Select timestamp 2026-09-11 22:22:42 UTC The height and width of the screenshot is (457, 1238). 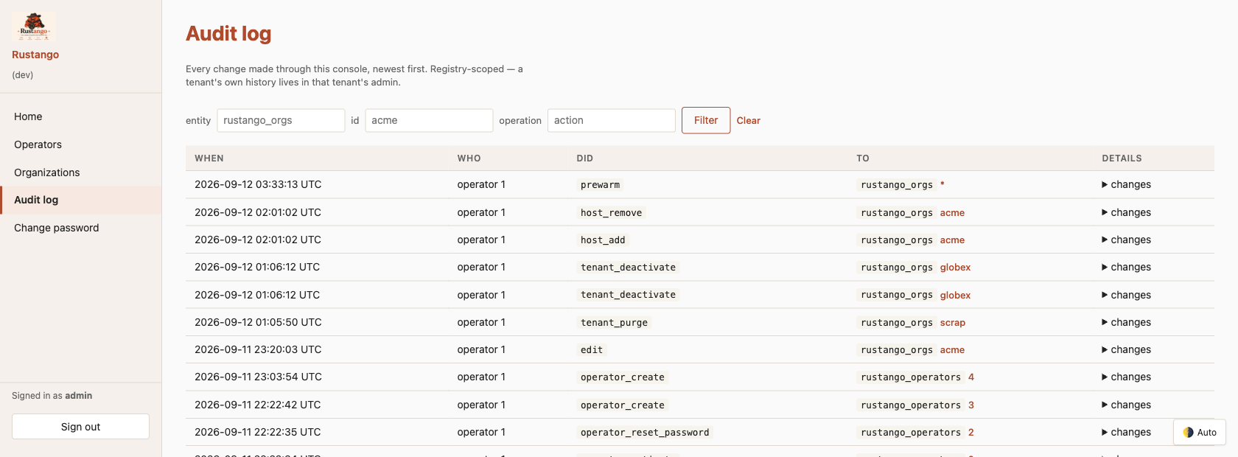coord(258,405)
